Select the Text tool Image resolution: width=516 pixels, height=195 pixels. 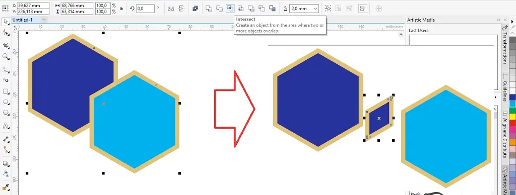pos(6,126)
